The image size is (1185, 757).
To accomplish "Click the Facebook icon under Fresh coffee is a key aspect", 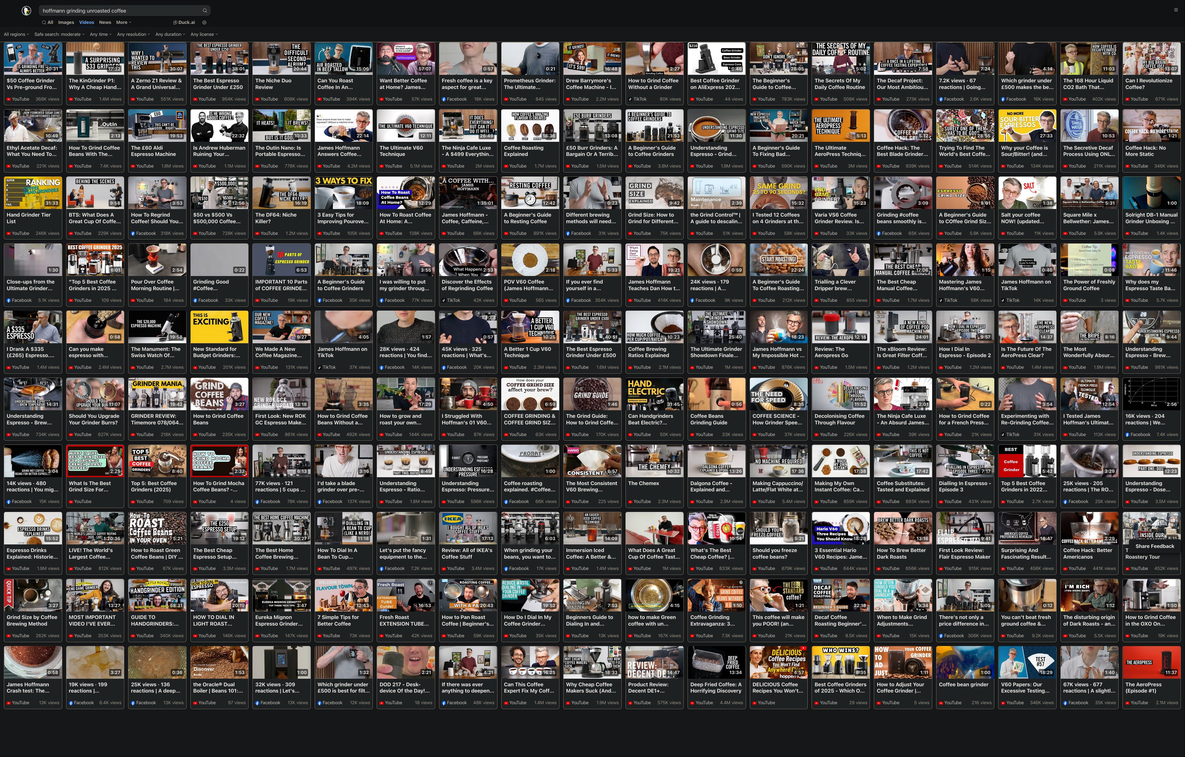I will (x=444, y=99).
